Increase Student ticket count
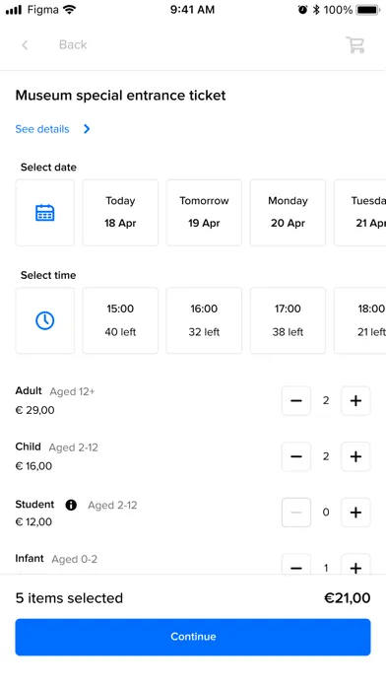The width and height of the screenshot is (386, 686). 355,513
